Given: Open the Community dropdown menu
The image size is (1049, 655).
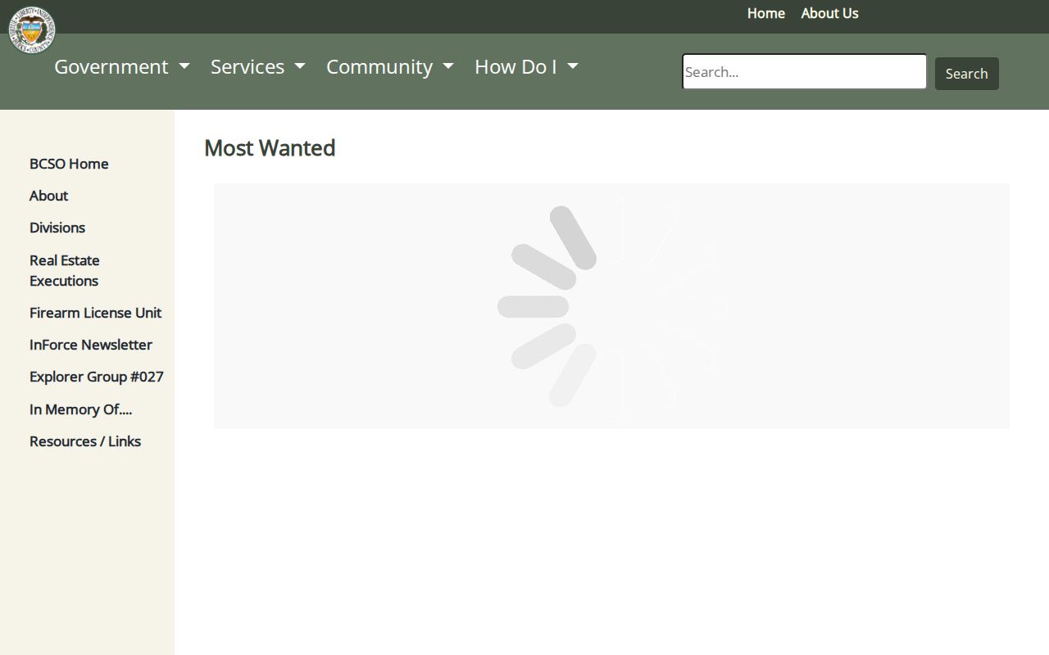Looking at the screenshot, I should pyautogui.click(x=390, y=66).
